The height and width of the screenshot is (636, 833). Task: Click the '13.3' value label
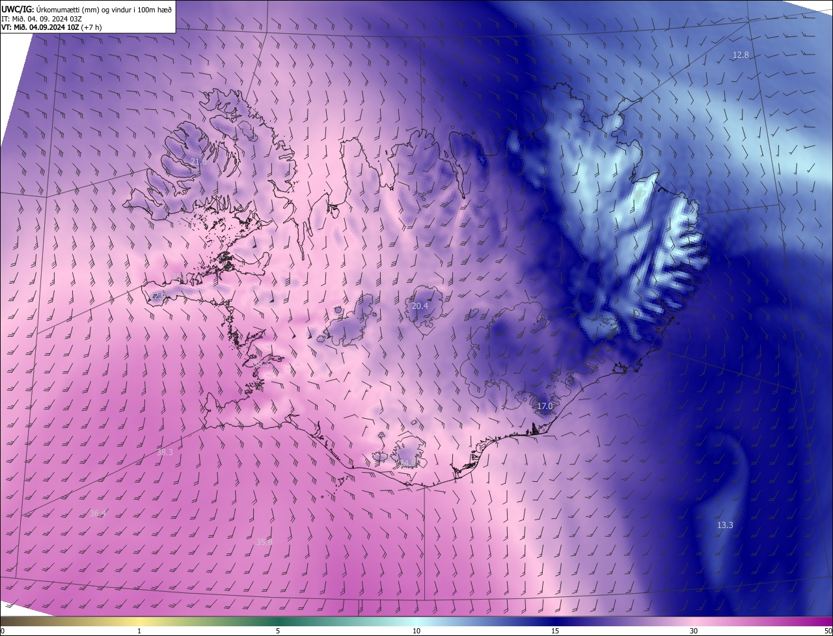(725, 525)
